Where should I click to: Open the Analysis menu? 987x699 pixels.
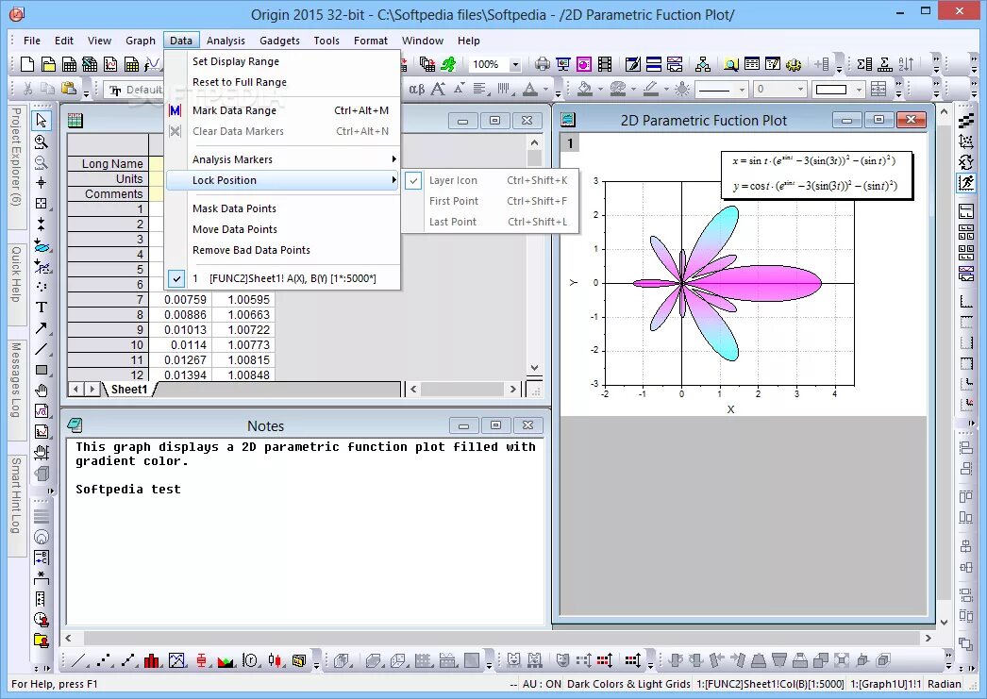pos(226,41)
